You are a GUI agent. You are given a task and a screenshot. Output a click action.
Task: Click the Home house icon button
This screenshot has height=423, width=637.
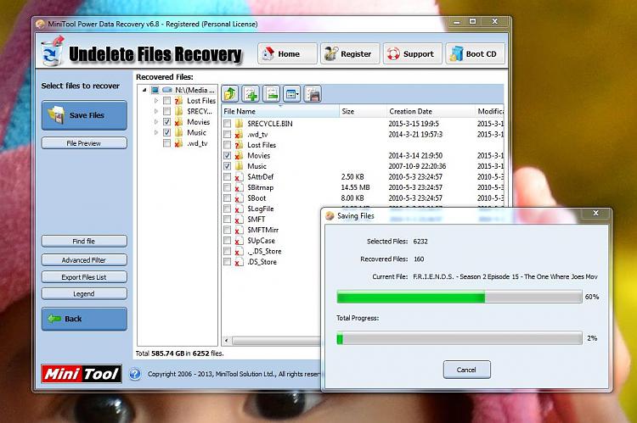click(282, 54)
